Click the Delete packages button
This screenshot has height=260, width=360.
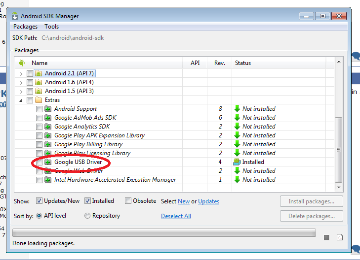tap(311, 216)
